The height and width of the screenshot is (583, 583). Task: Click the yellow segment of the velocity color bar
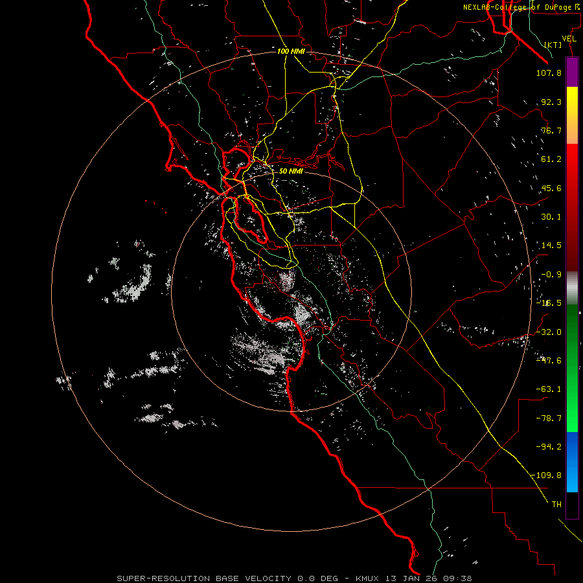click(x=572, y=115)
